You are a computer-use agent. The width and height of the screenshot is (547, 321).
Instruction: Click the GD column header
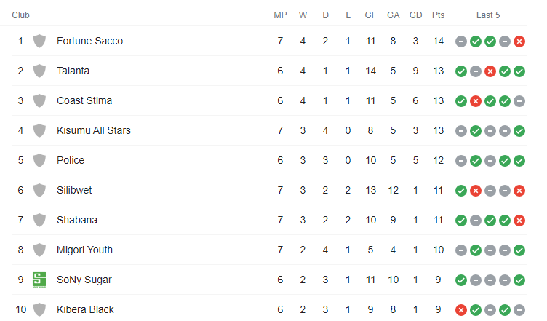pos(415,15)
